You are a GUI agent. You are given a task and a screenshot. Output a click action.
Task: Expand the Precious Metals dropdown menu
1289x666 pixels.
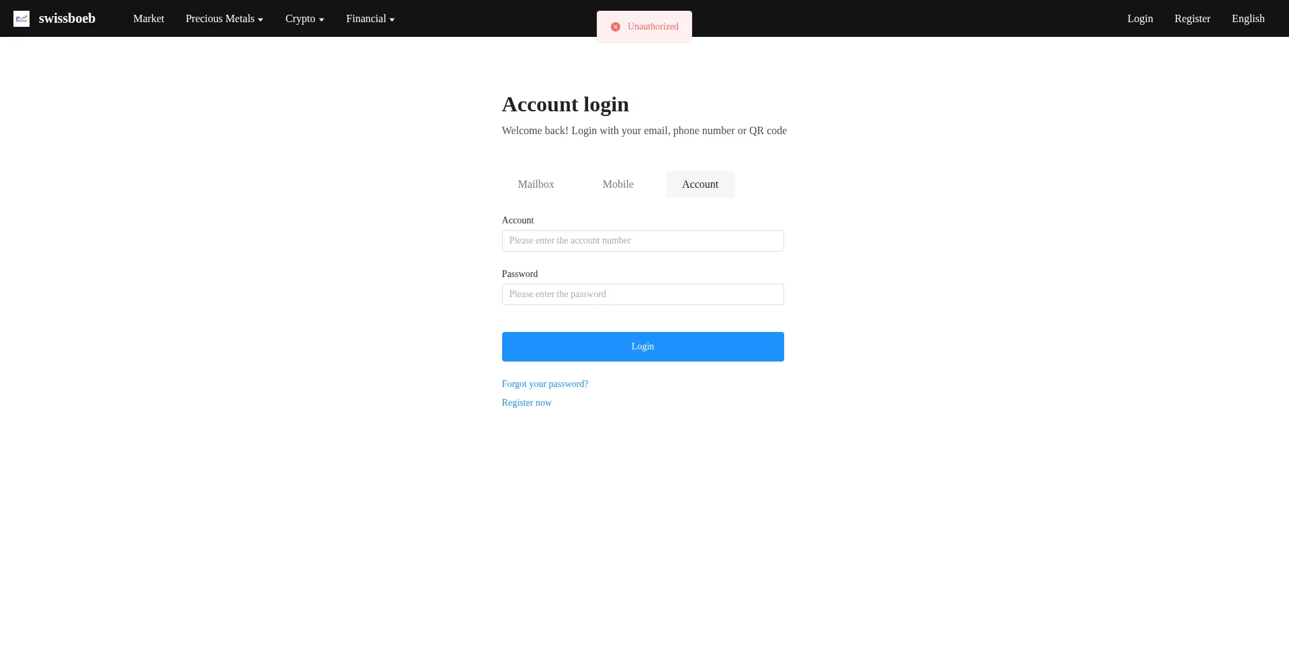point(224,19)
